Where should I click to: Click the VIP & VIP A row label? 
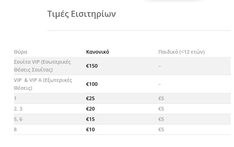tap(42, 84)
